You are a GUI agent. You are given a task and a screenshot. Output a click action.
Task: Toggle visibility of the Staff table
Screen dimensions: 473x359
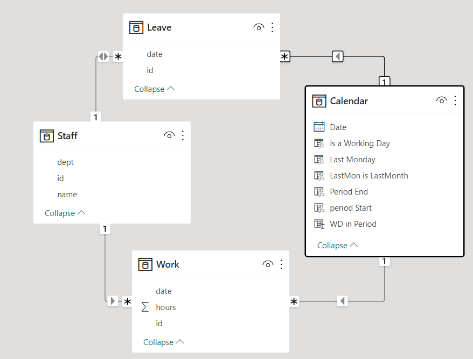pyautogui.click(x=169, y=135)
